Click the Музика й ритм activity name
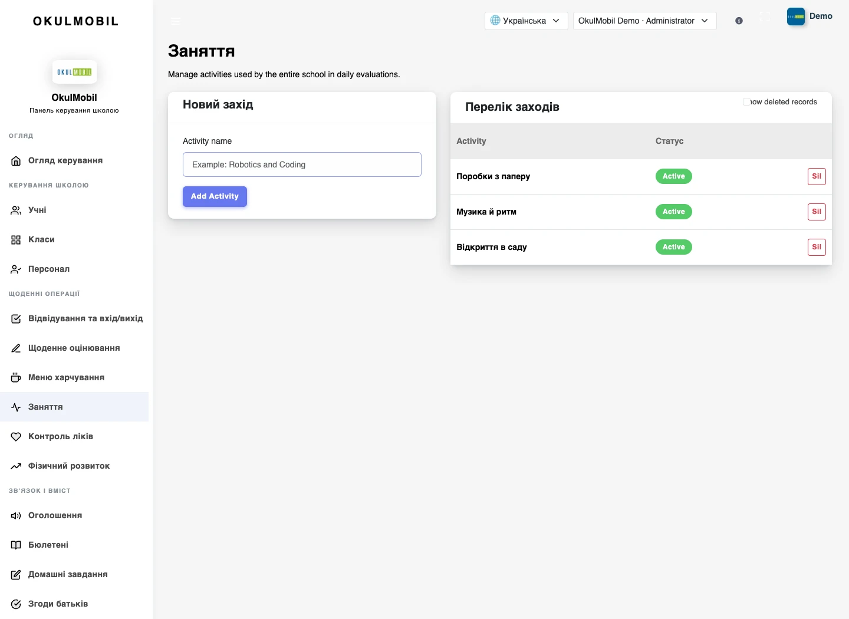Screen dimensions: 849x619 tap(486, 212)
